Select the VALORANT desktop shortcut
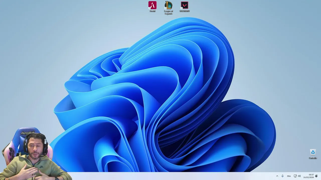Screen dimensions: 321x180 (x=185, y=7)
